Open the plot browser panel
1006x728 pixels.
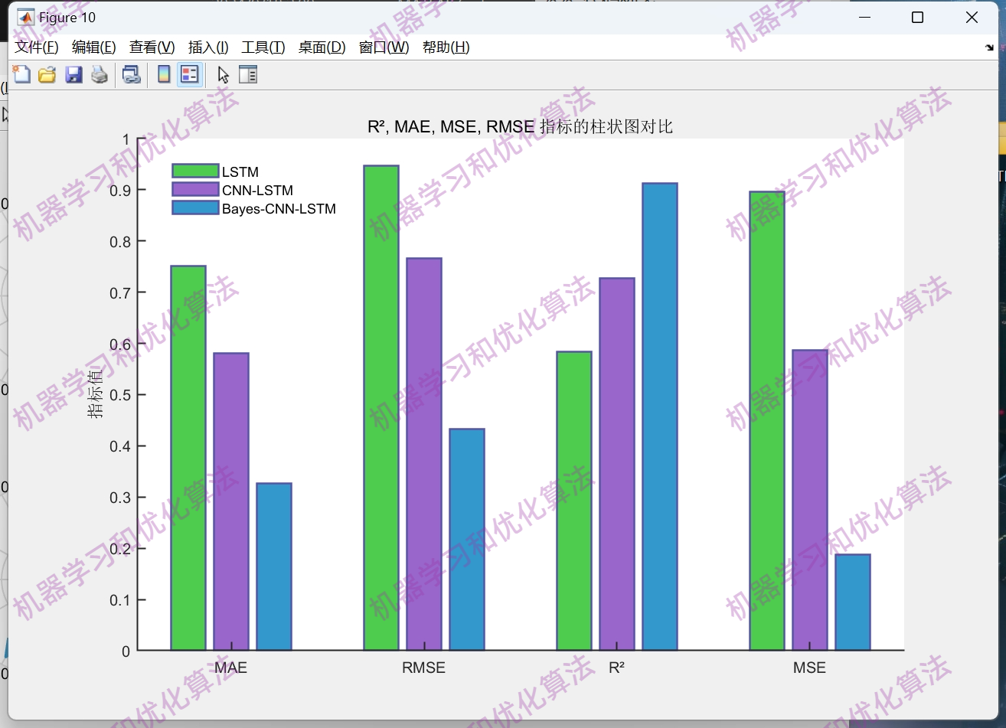click(x=248, y=74)
